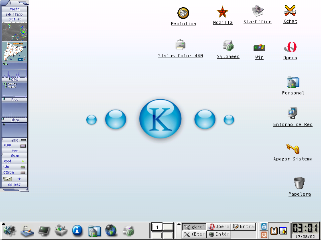Open the Klipper clipboard tray icon

(274, 231)
